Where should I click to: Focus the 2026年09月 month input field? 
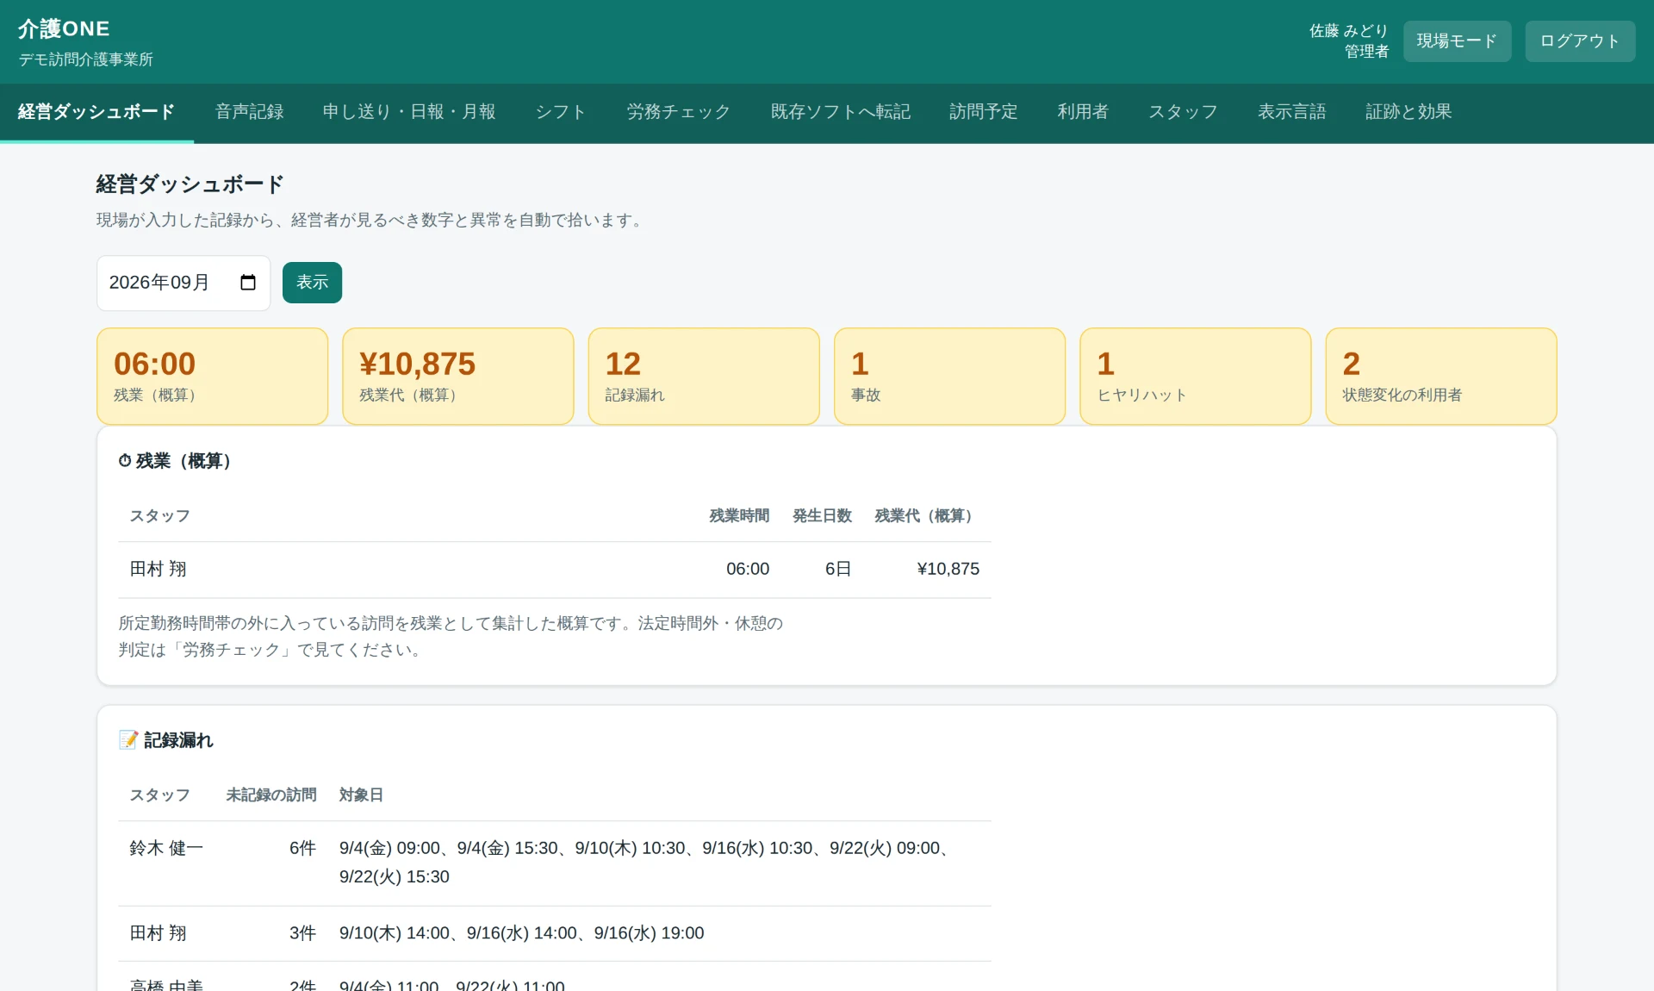coord(183,283)
